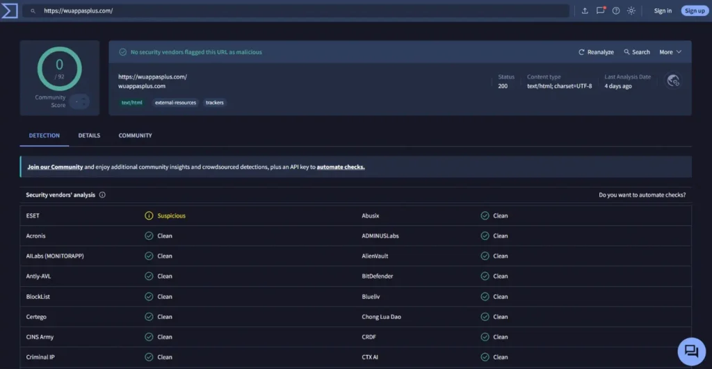Open the Join our Community link
712x369 pixels.
(x=55, y=167)
